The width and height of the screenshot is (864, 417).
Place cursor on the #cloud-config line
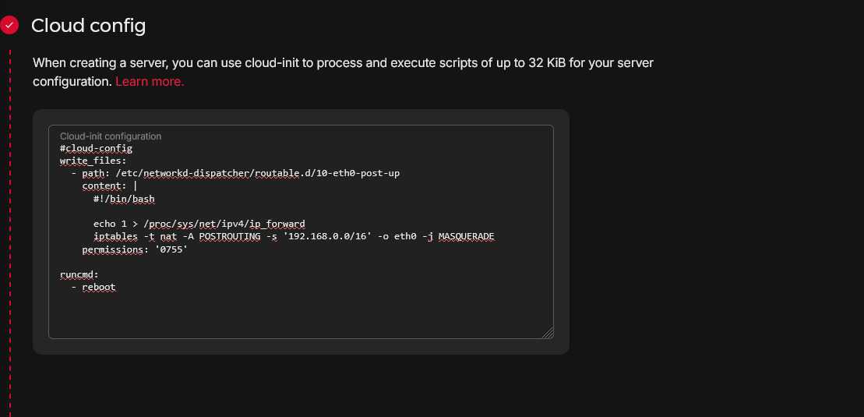(x=96, y=148)
